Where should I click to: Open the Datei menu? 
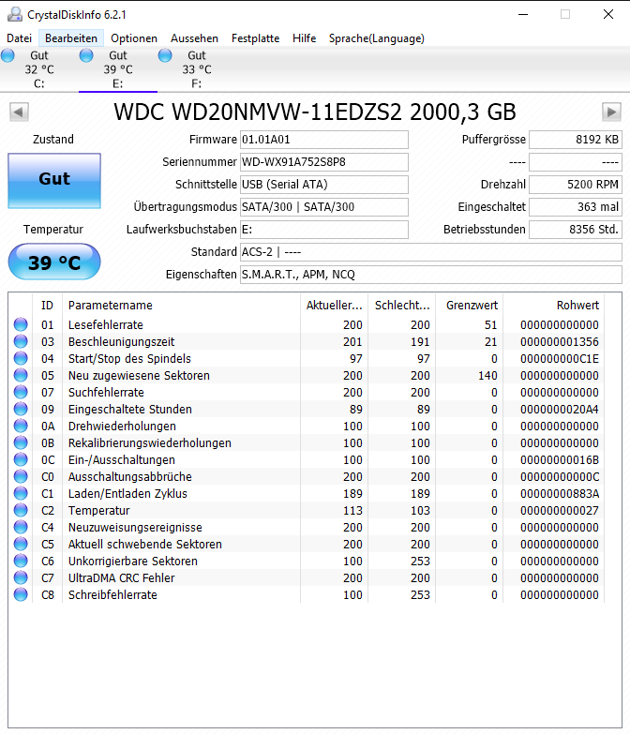tap(19, 38)
